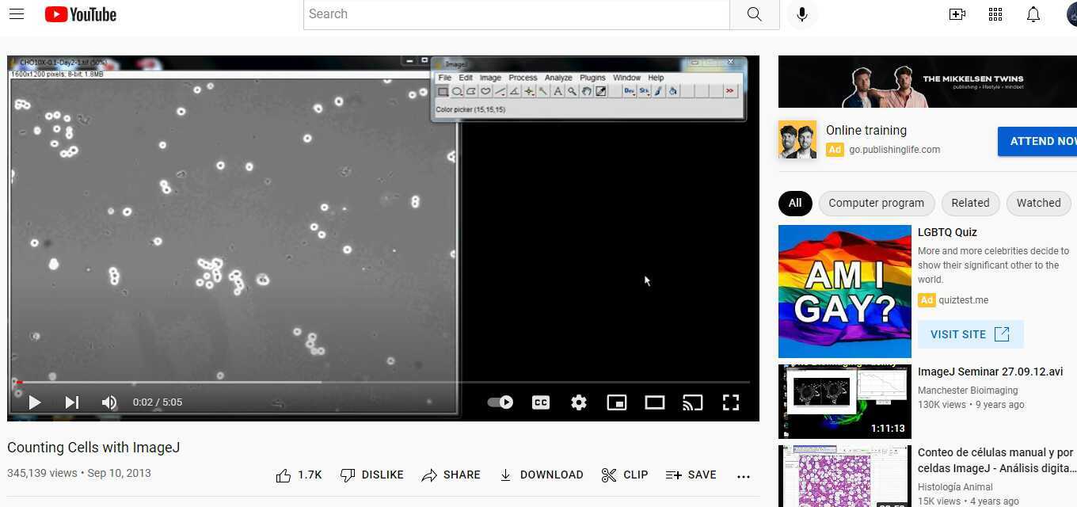1077x507 pixels.
Task: Switch to the Computer program filter chip
Action: click(x=876, y=203)
